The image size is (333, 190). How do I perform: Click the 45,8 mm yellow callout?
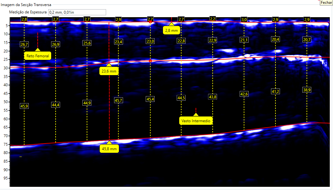[x=109, y=149]
